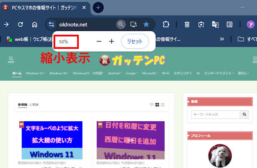This screenshot has height=168, width=257.
Task: Switch to wide card layout view icon
Action: point(163,105)
